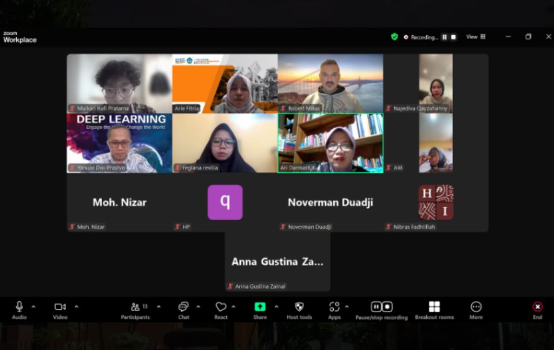
Task: Stop recording from bottom toolbar
Action: [x=387, y=307]
